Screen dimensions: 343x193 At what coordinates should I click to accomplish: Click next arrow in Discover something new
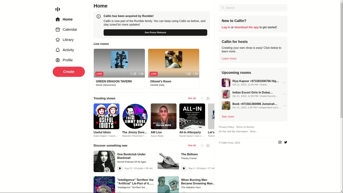(208, 146)
